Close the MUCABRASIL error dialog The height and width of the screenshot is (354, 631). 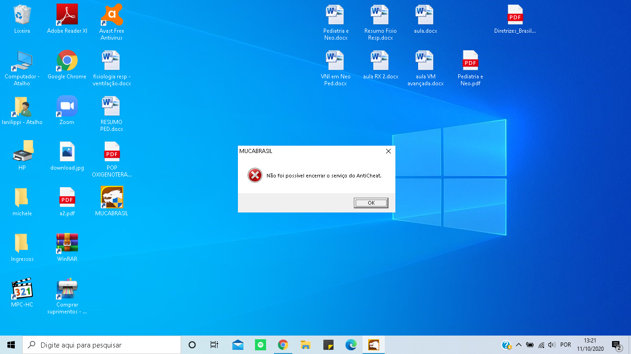tap(388, 151)
